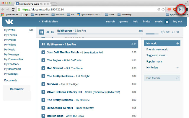Click the next-track extension icon in Chrome toolbar

coord(181,9)
